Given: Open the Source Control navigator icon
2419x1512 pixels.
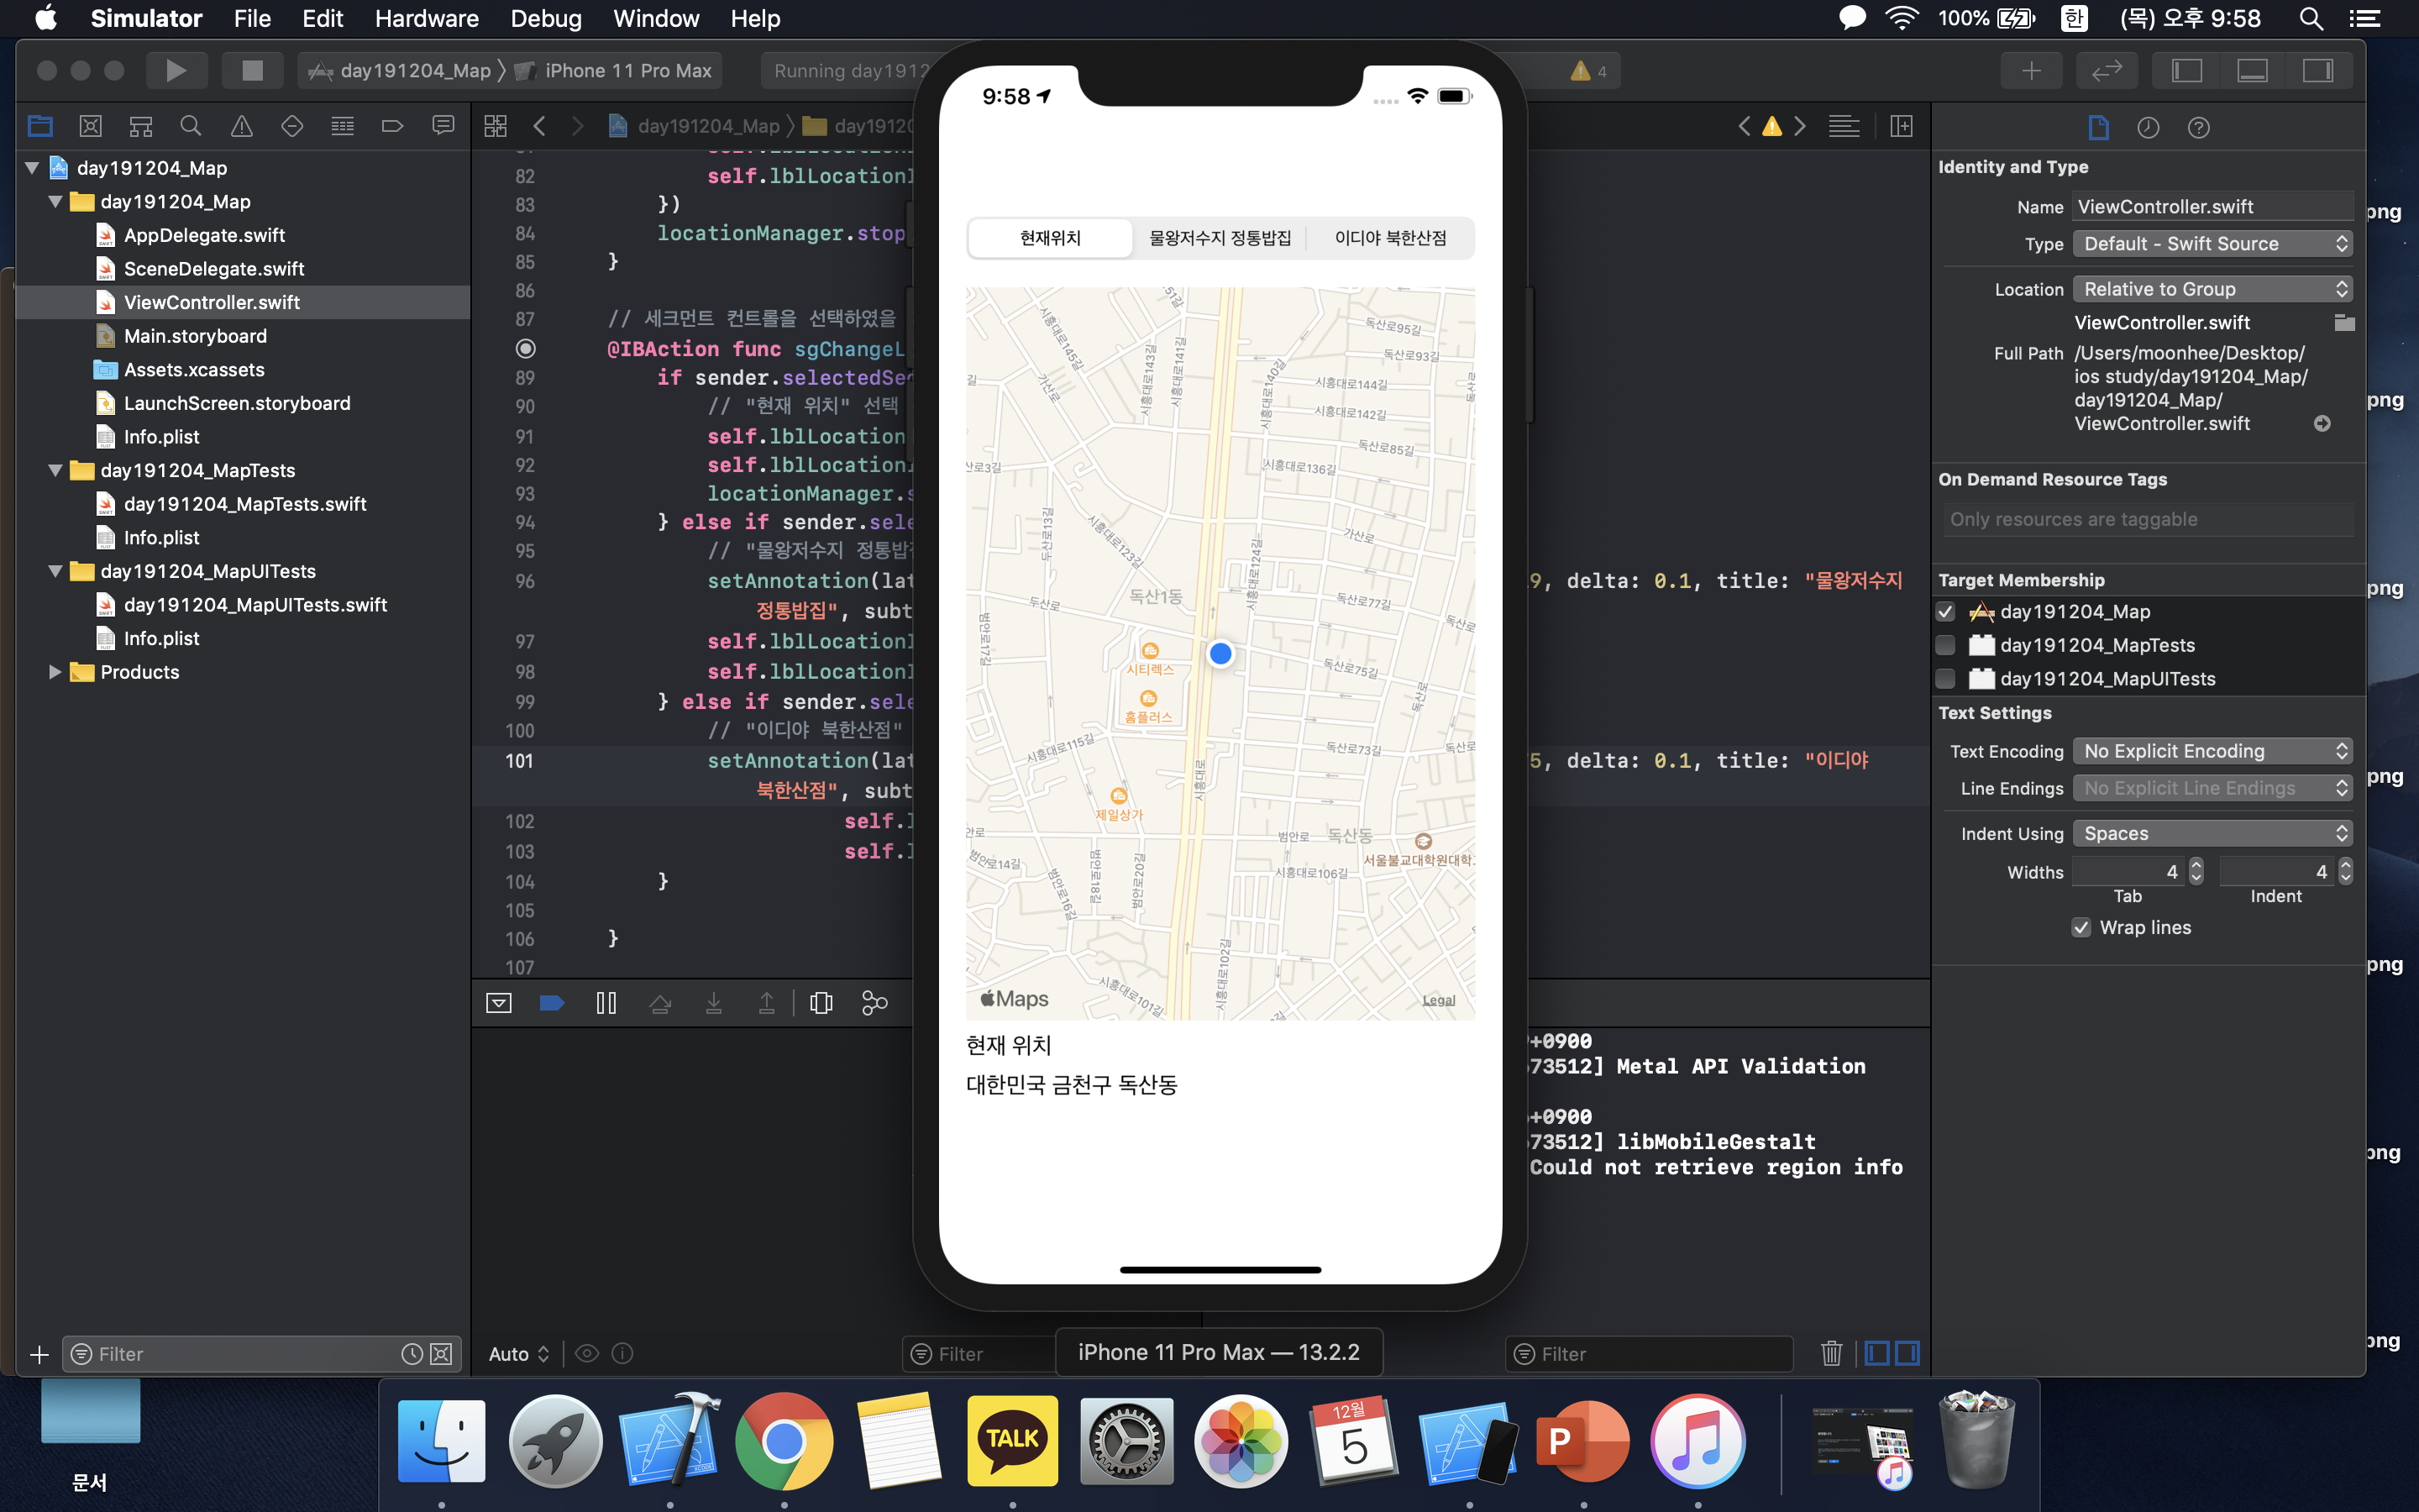Looking at the screenshot, I should tap(90, 126).
